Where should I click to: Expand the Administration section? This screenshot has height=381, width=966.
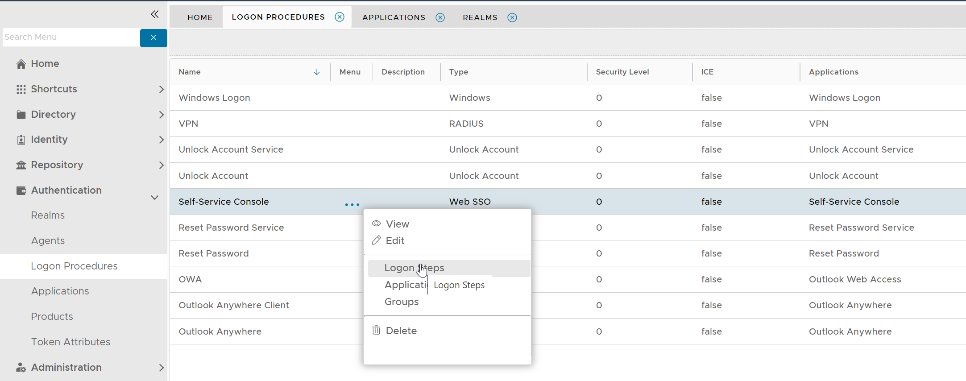(x=161, y=368)
